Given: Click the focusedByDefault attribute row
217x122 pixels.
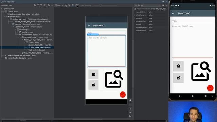Looking at the screenshot, I should click(x=151, y=27).
